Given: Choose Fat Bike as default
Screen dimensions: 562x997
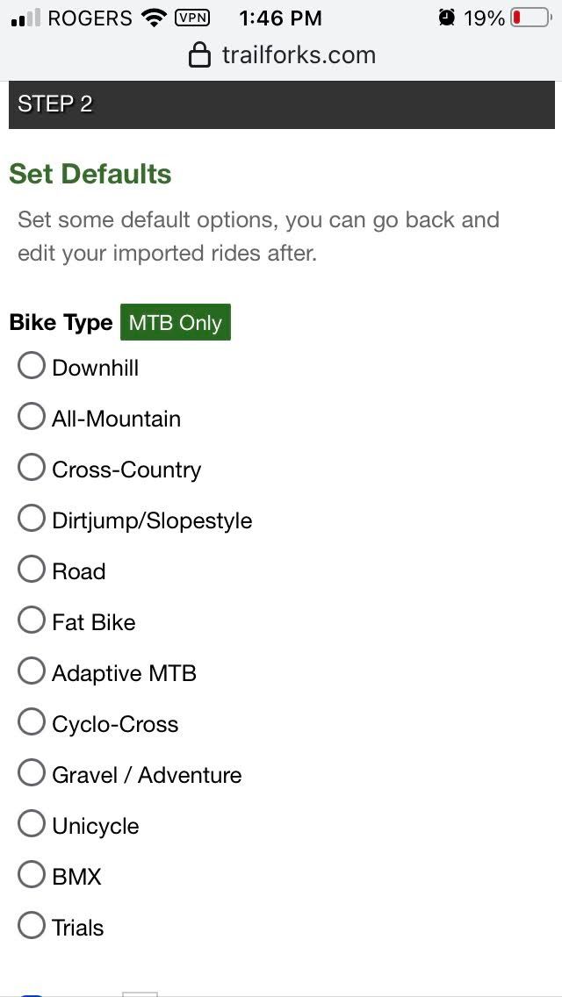Looking at the screenshot, I should pyautogui.click(x=32, y=620).
